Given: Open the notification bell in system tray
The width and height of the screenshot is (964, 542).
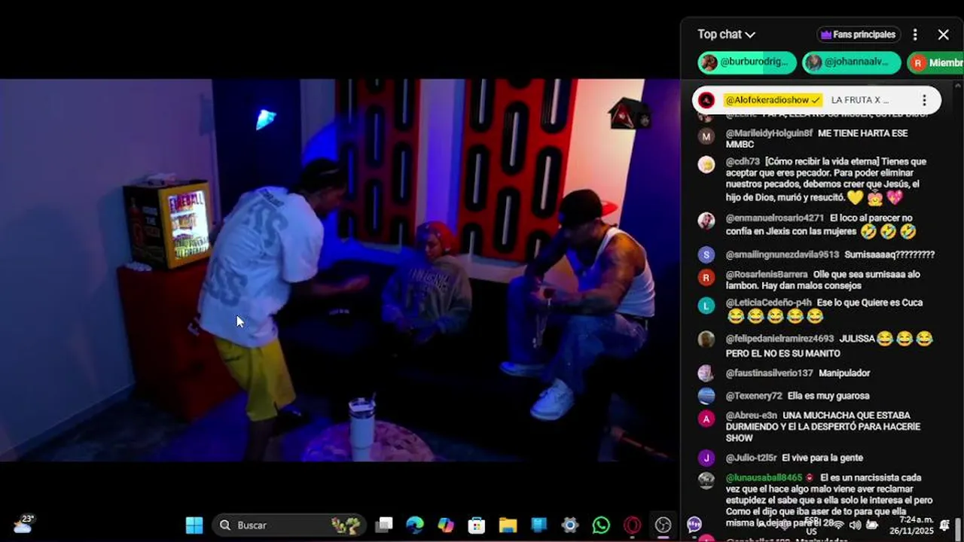Looking at the screenshot, I should (945, 525).
